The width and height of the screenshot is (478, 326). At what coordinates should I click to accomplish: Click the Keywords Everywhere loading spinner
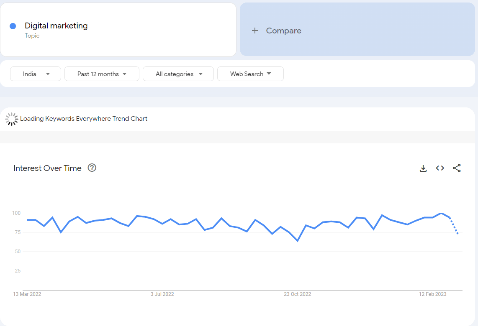coord(11,119)
